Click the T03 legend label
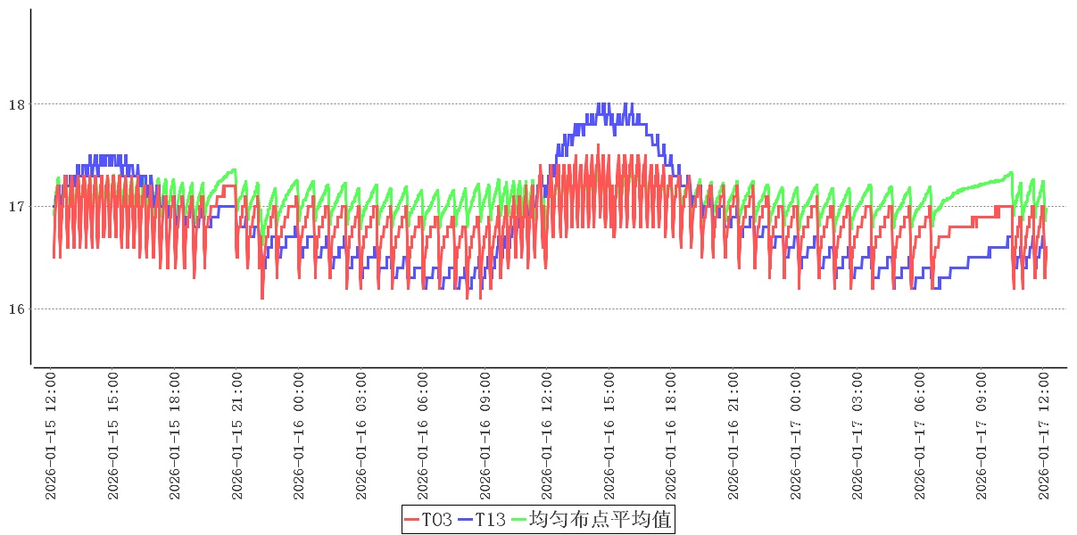The height and width of the screenshot is (535, 1077). [x=436, y=519]
